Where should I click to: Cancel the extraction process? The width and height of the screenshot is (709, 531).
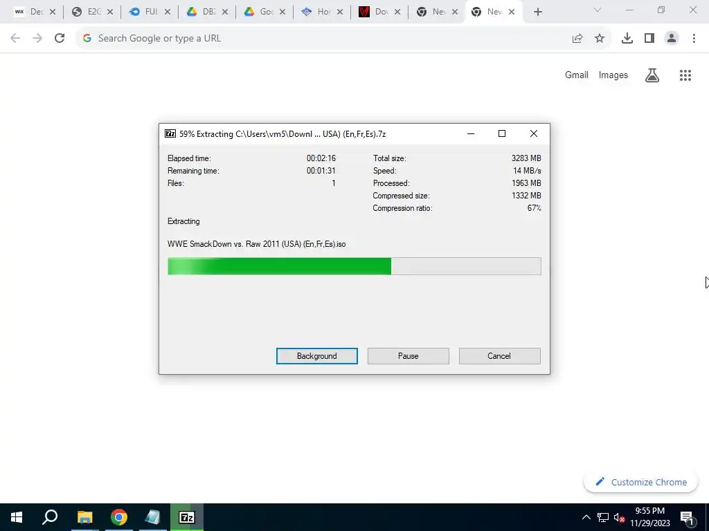coord(499,356)
